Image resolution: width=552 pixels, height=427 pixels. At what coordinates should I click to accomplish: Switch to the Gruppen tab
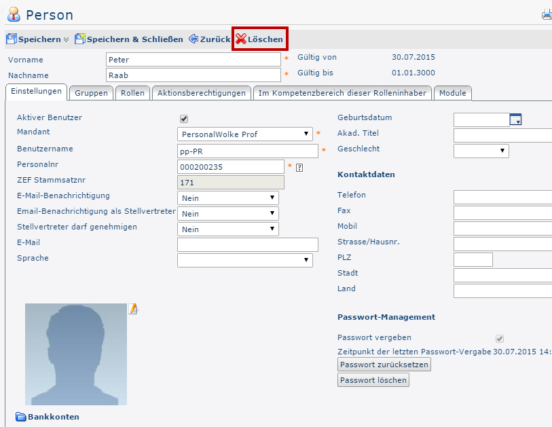(x=91, y=93)
